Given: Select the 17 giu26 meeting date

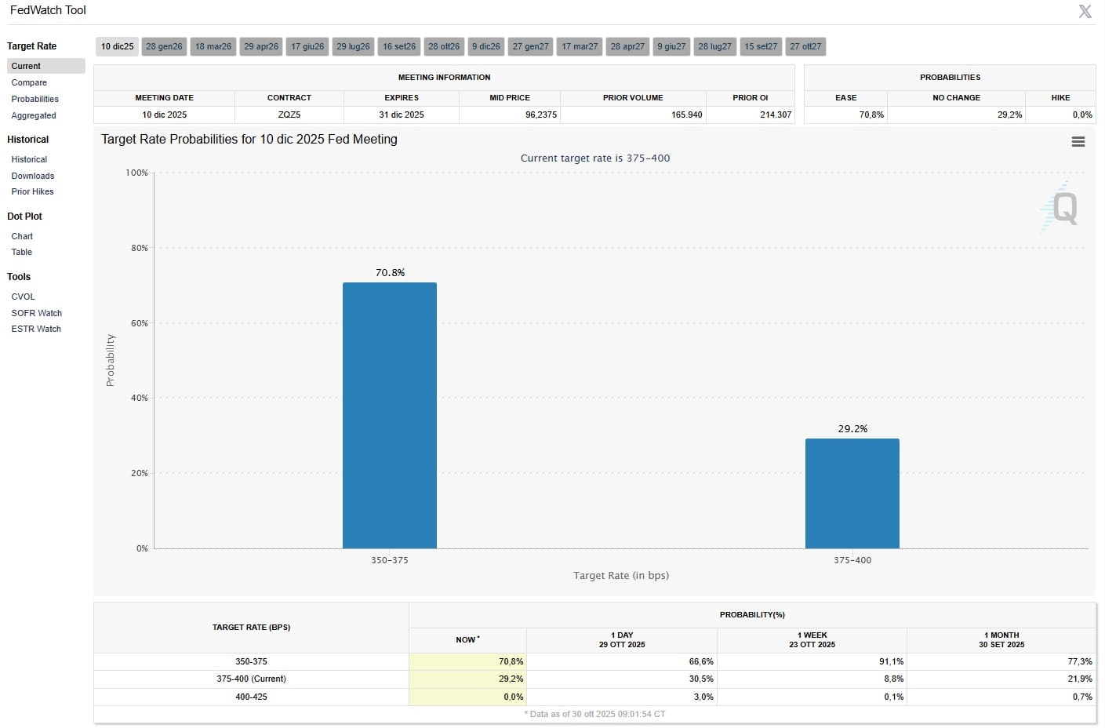Looking at the screenshot, I should (x=307, y=46).
